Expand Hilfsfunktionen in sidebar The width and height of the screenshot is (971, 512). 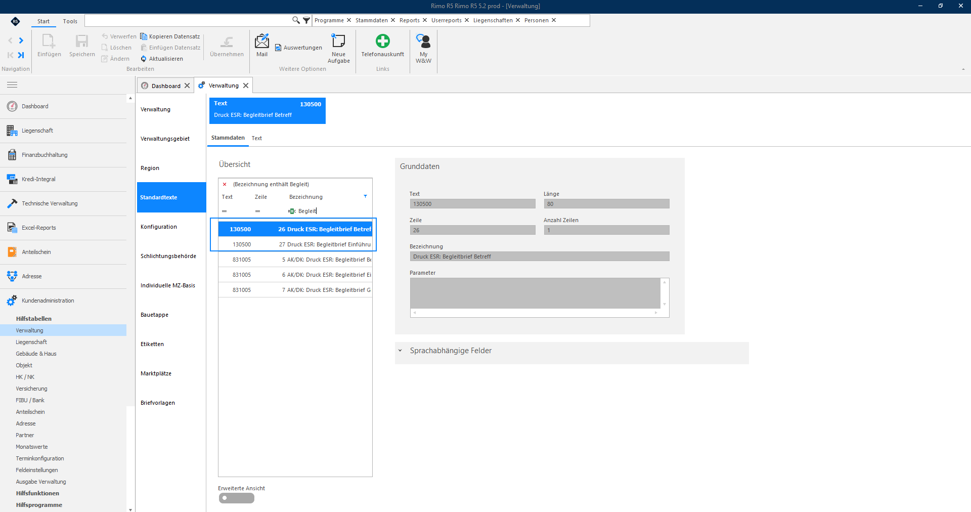click(37, 493)
